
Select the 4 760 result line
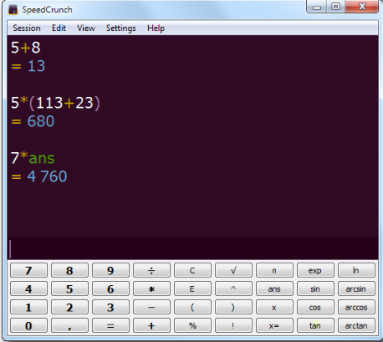(x=39, y=176)
